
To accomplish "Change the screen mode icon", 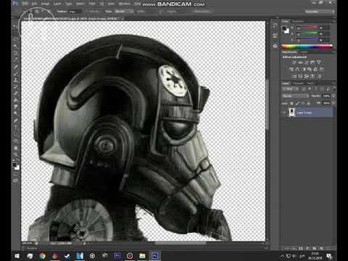I will click(15, 181).
